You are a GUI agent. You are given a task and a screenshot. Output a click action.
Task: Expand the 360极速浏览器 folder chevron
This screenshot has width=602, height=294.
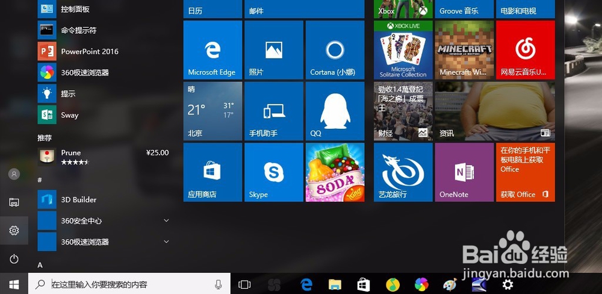(166, 242)
